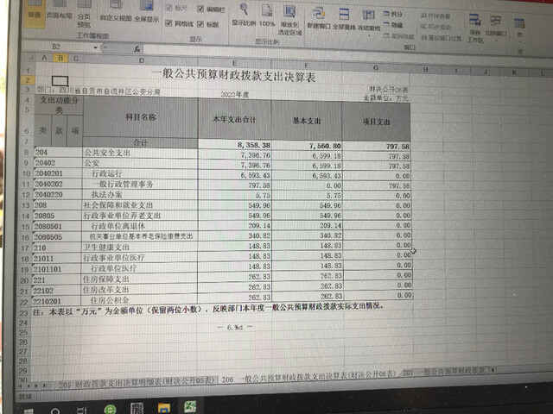553x414 pixels.
Task: Switch to Z05 财政拨款支出决算明细表 sheet tab
Action: (131, 379)
